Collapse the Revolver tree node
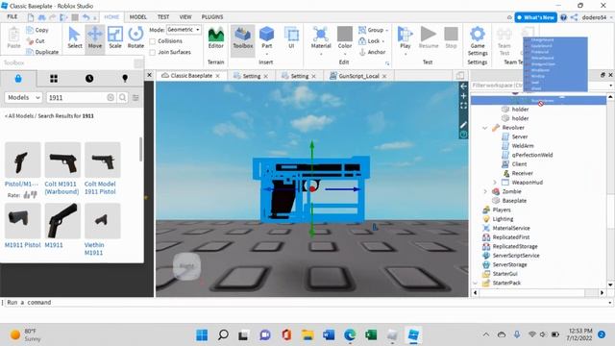This screenshot has width=615, height=346. tap(485, 128)
